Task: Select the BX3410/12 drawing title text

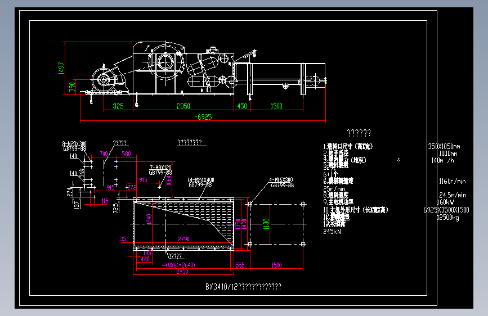Action: pyautogui.click(x=243, y=286)
